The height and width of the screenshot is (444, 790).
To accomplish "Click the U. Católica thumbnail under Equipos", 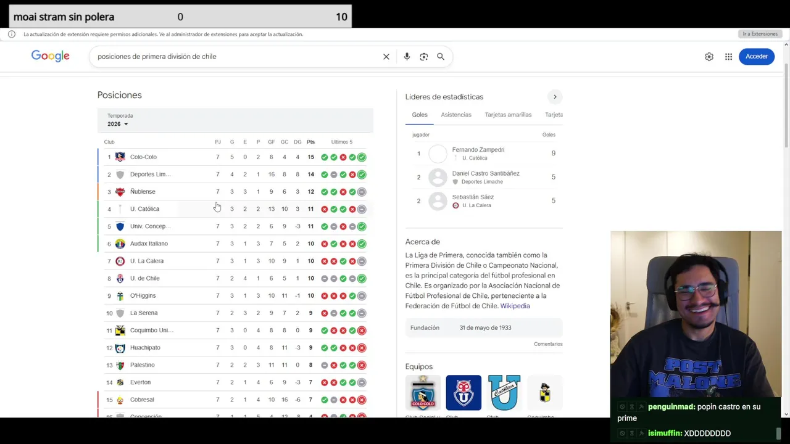I will 504,393.
